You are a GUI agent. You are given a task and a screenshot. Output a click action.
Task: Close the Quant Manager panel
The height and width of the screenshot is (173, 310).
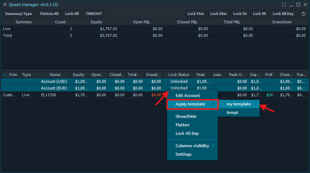(305, 5)
